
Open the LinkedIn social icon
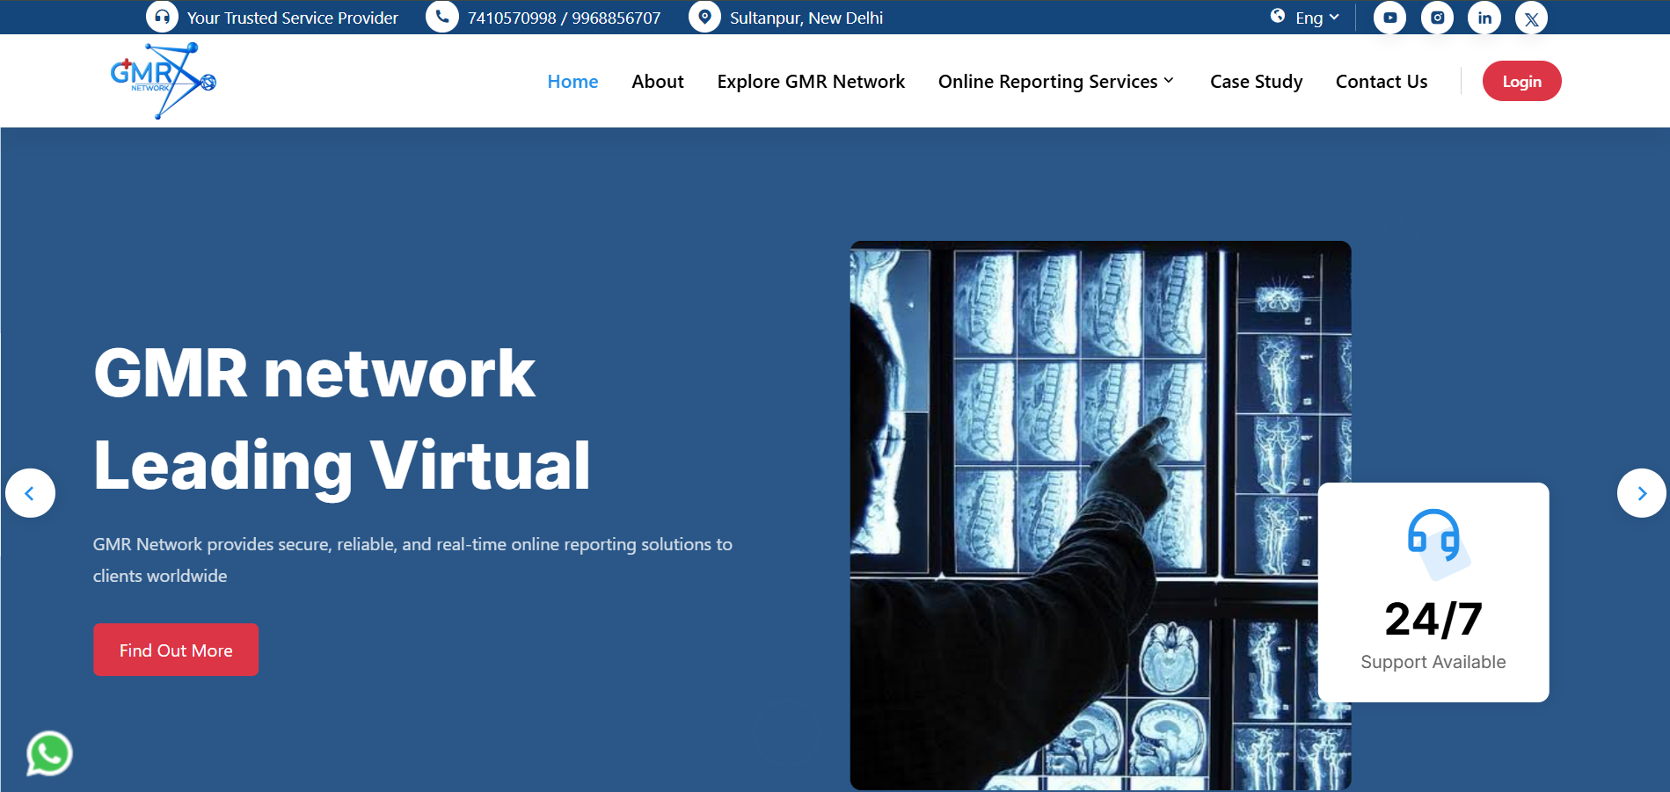point(1484,18)
